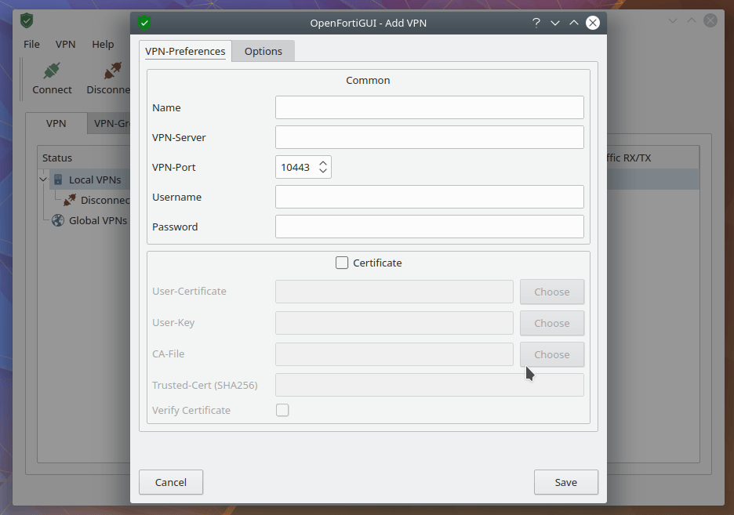Click into the Name input field
Image resolution: width=734 pixels, height=515 pixels.
(429, 107)
